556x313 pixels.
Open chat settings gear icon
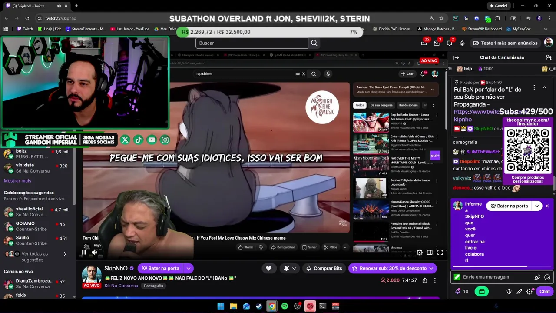[530, 292]
